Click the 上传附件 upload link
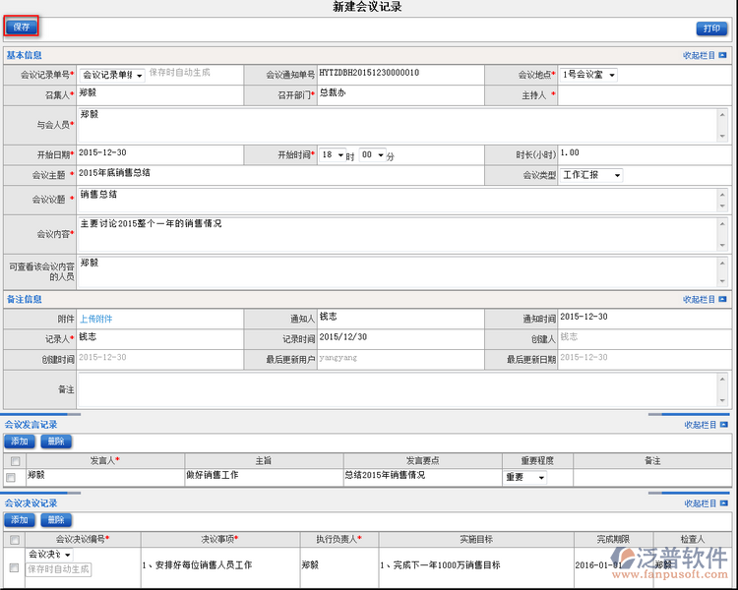 (x=95, y=319)
